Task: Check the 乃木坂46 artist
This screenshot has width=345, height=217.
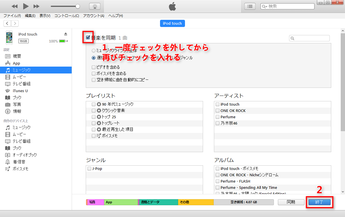Action: (x=218, y=123)
